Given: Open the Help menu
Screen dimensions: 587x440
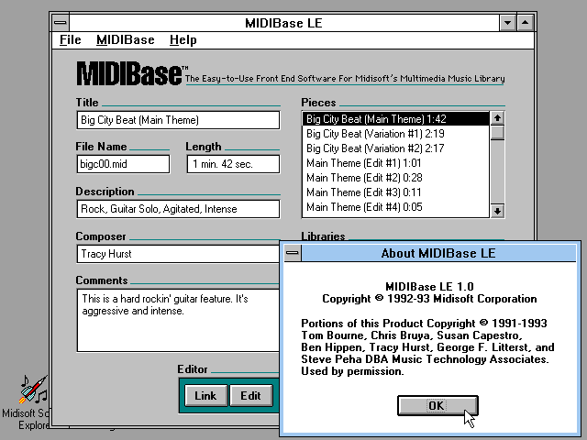Looking at the screenshot, I should pyautogui.click(x=183, y=39).
